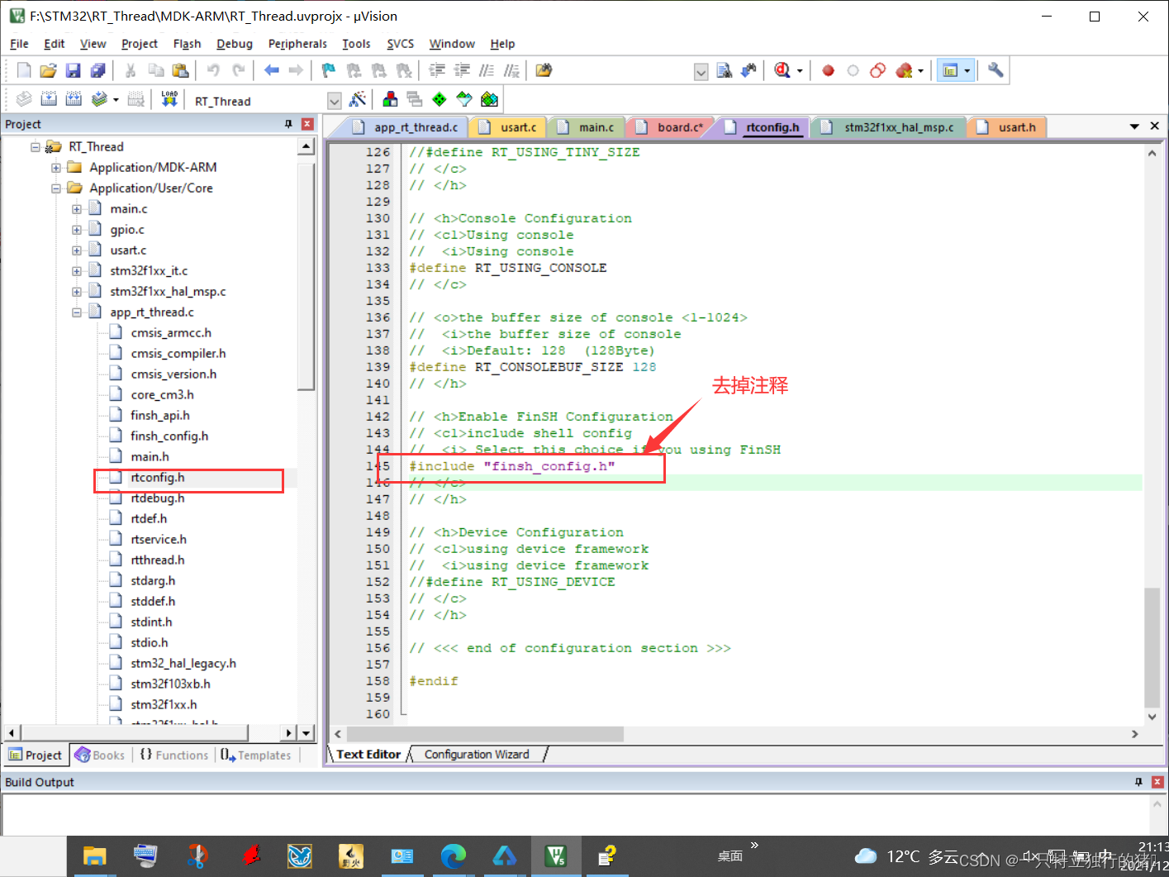Switch to the stm32f1xx_hal_msp.c tab
1169x877 pixels.
[889, 127]
